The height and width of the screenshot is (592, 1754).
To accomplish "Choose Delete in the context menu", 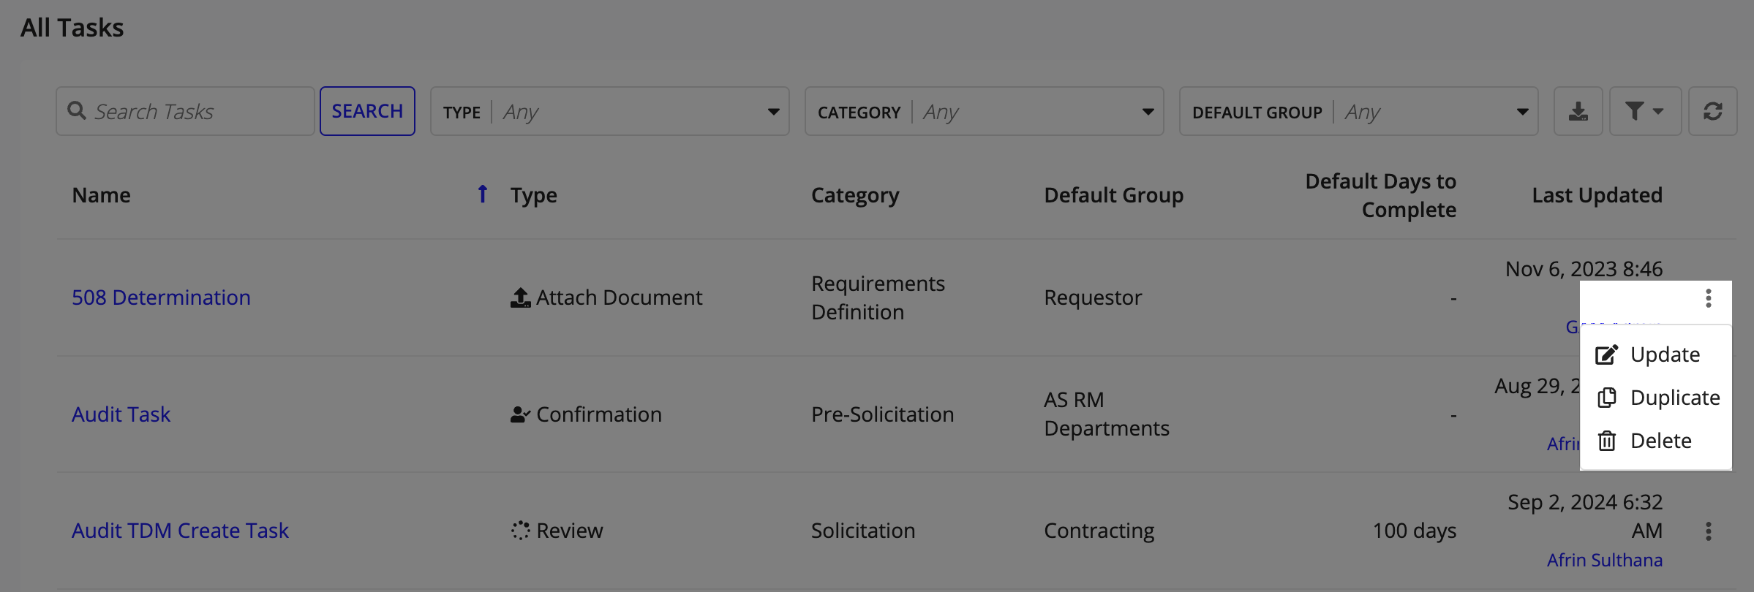I will point(1656,441).
